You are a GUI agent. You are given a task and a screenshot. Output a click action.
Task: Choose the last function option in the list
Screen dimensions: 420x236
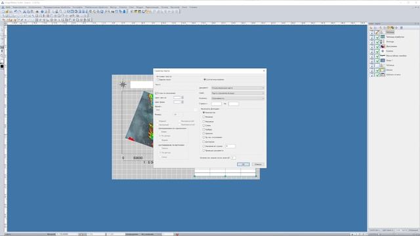click(x=203, y=151)
